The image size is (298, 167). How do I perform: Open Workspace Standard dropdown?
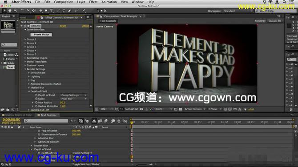coord(238,11)
